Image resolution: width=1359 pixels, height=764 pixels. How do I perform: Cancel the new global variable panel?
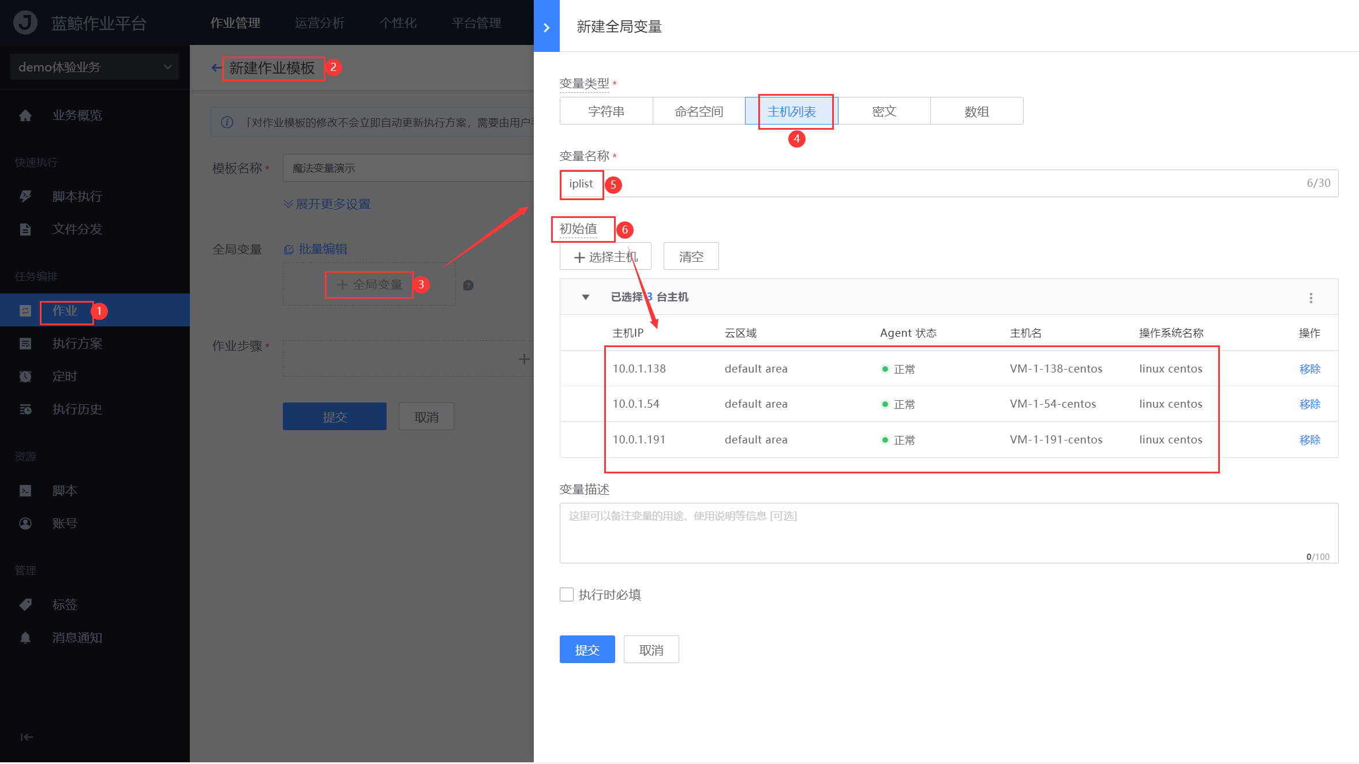pos(652,649)
